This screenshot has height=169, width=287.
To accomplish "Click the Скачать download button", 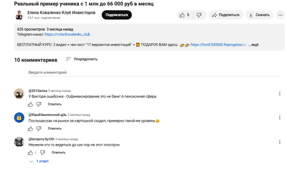I will point(259,15).
